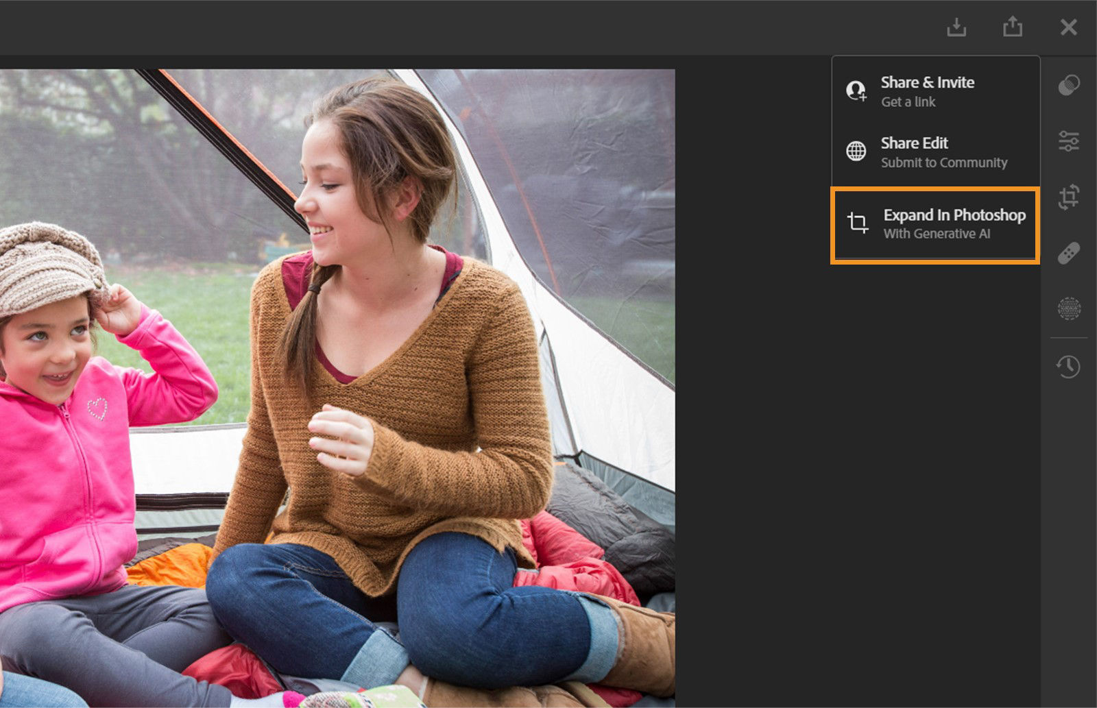1097x708 pixels.
Task: Click the Save/Download icon in the top bar
Action: [957, 27]
